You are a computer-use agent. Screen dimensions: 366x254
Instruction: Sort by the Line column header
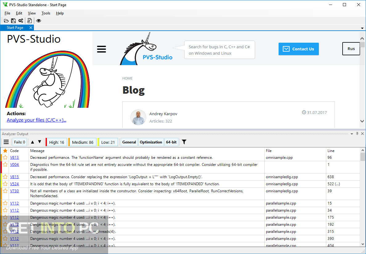[x=343, y=151]
